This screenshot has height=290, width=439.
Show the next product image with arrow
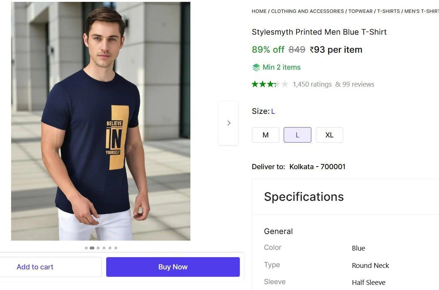(229, 123)
